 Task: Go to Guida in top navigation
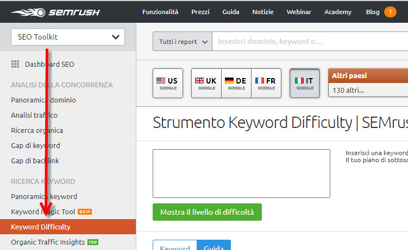231,12
